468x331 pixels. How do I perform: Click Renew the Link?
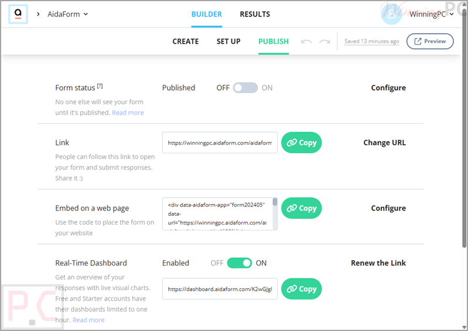pos(378,263)
